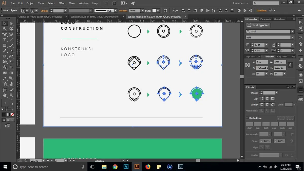The height and width of the screenshot is (171, 304).
Task: Choose the Butt Cap option
Action: [x=262, y=99]
